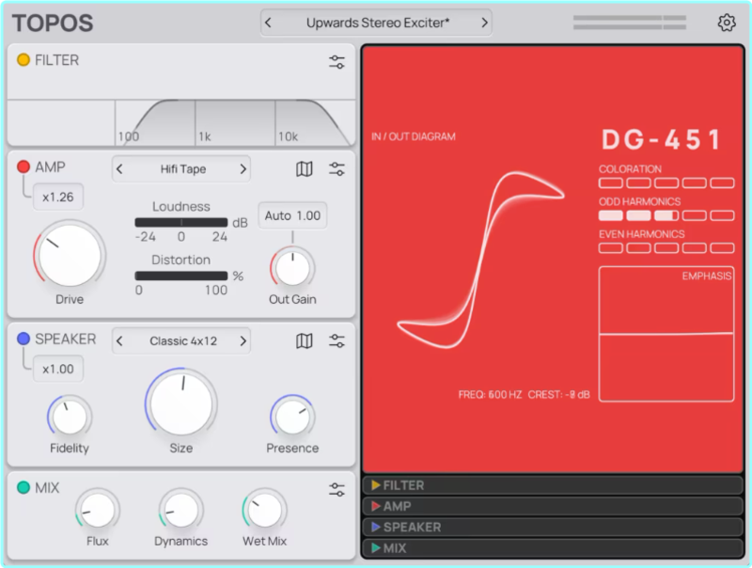Click the FREQ: 600 HZ readout
Screen dimensions: 752x568
click(x=490, y=395)
